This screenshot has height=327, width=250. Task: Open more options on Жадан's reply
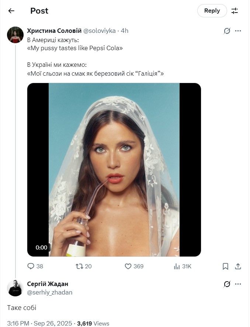pos(238,284)
